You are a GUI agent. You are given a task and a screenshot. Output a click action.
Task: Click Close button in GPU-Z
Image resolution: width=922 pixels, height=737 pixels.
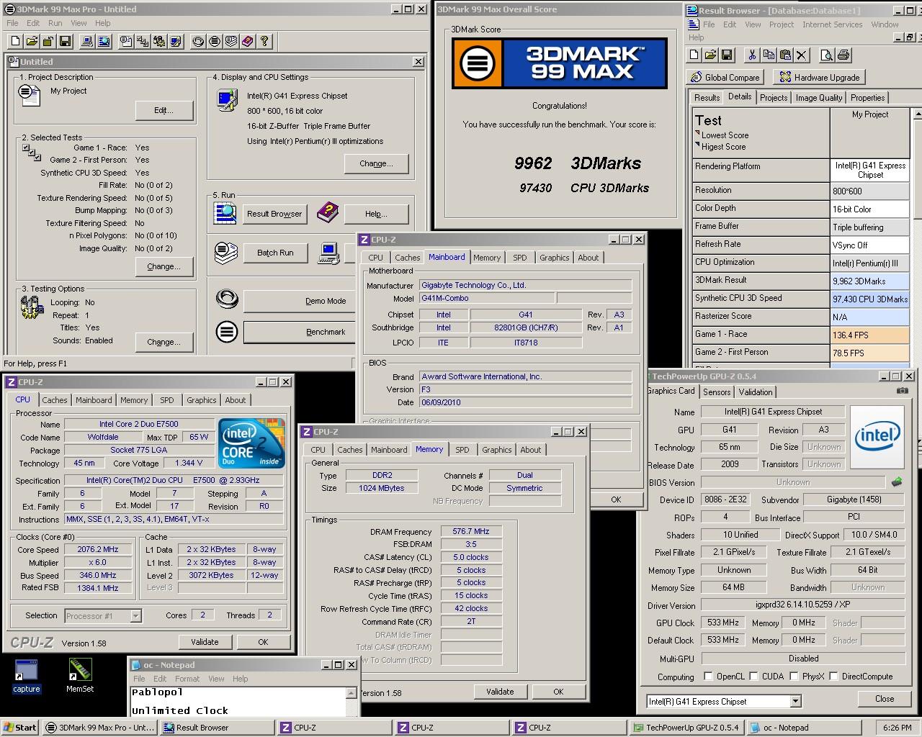tap(885, 699)
